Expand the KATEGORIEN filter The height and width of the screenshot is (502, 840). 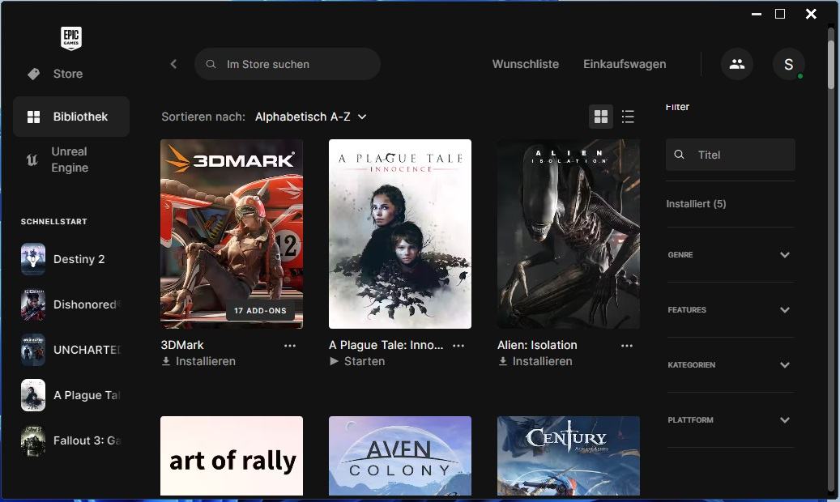click(730, 365)
